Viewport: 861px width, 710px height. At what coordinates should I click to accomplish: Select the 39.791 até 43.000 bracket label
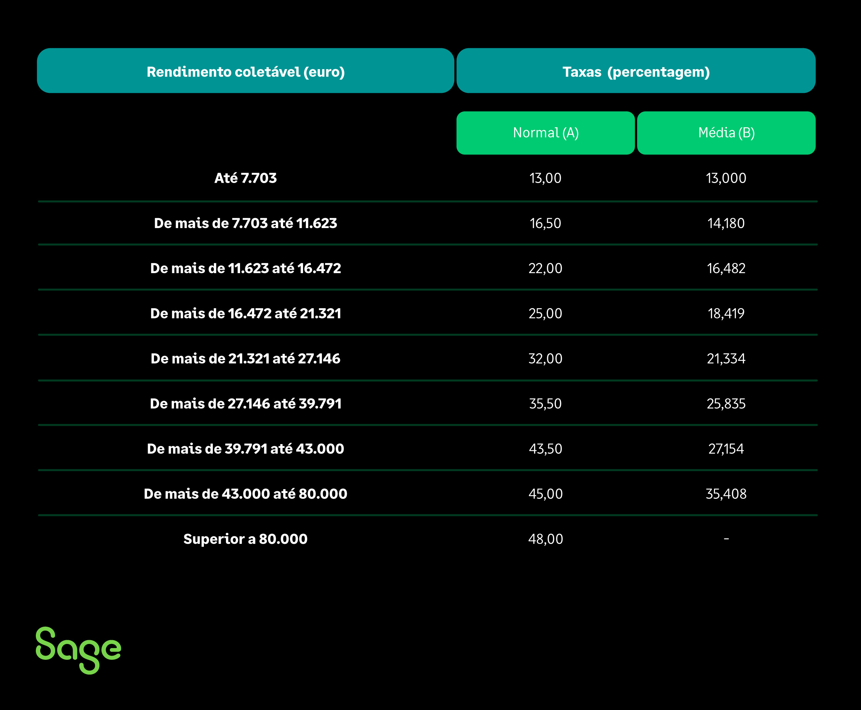[246, 449]
